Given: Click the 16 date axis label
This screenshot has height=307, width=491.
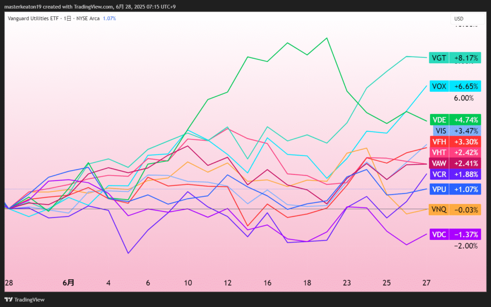Looking at the screenshot, I should pyautogui.click(x=268, y=283).
